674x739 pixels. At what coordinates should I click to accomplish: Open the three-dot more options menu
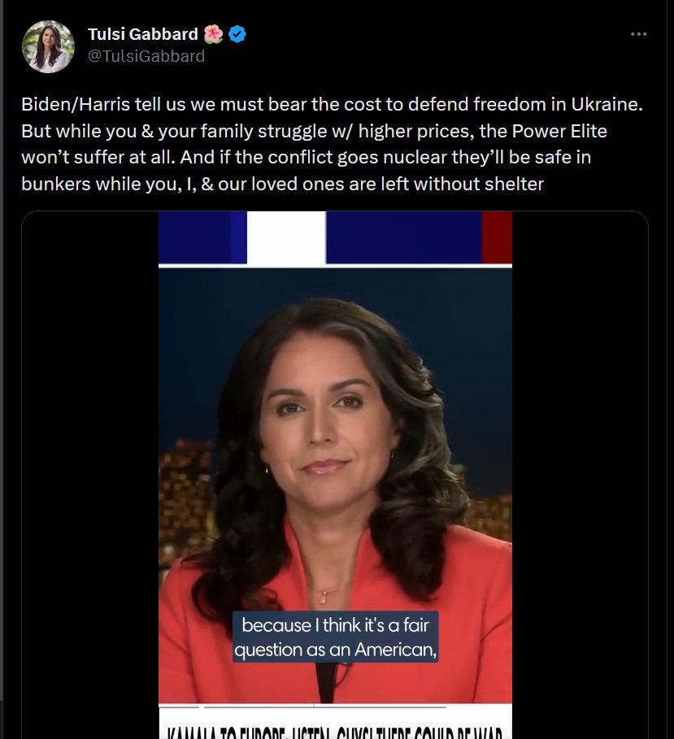click(638, 34)
